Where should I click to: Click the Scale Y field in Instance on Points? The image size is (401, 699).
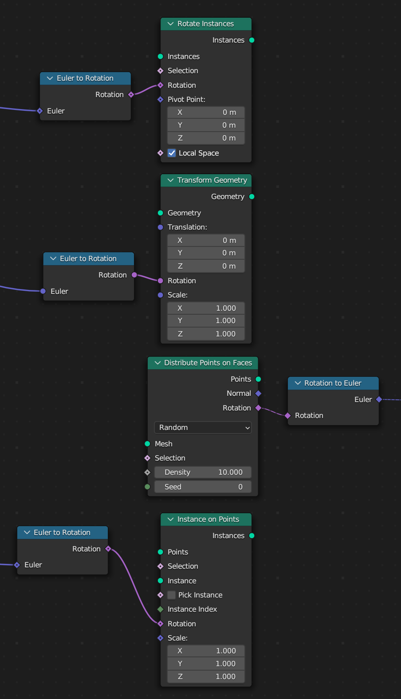pyautogui.click(x=206, y=664)
